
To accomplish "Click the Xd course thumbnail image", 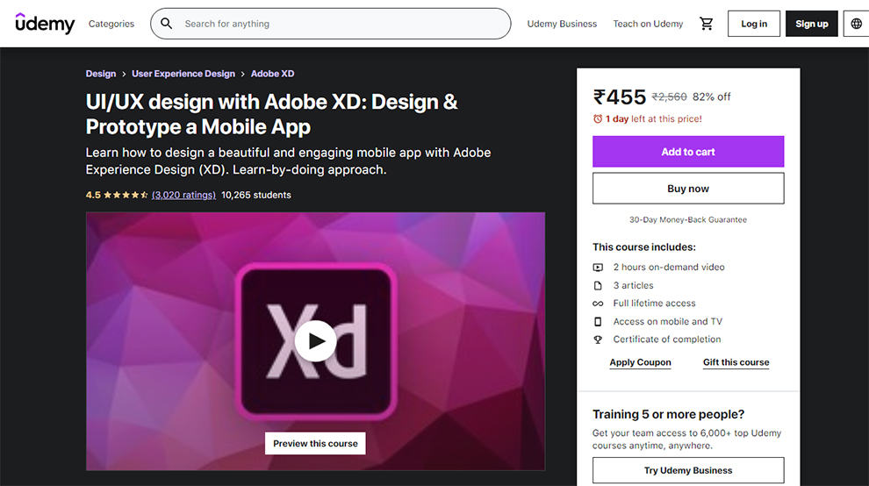I will click(x=315, y=340).
